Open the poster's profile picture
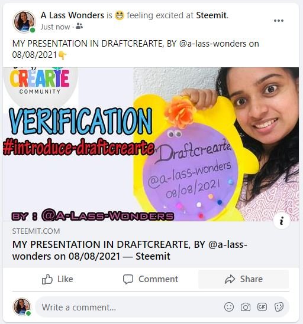This screenshot has width=303, height=324. click(x=24, y=22)
